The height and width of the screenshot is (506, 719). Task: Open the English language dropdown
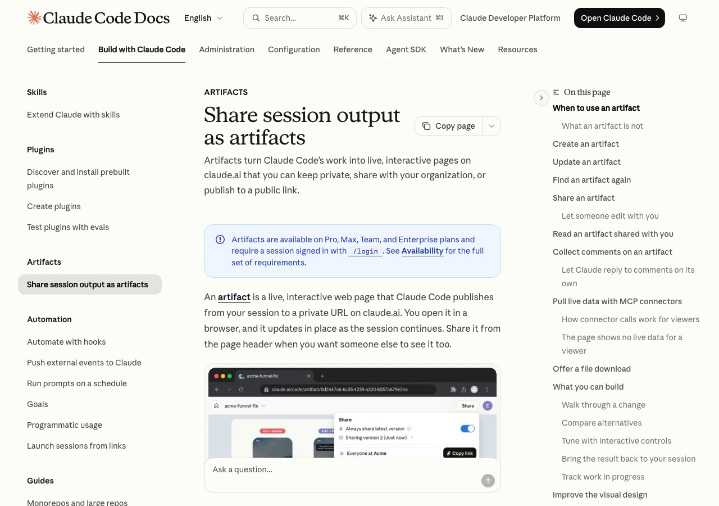pos(203,18)
